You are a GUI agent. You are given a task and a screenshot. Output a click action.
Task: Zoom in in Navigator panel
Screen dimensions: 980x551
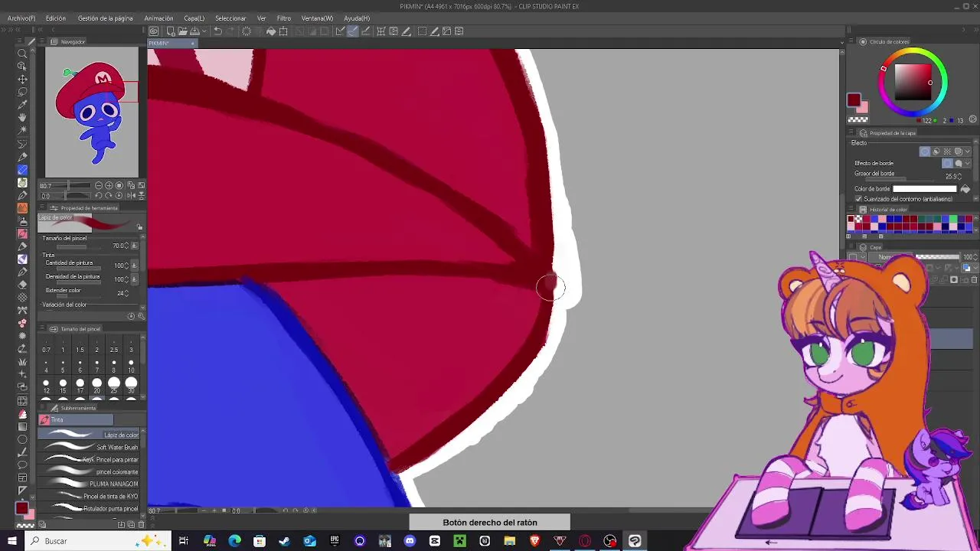(x=109, y=186)
